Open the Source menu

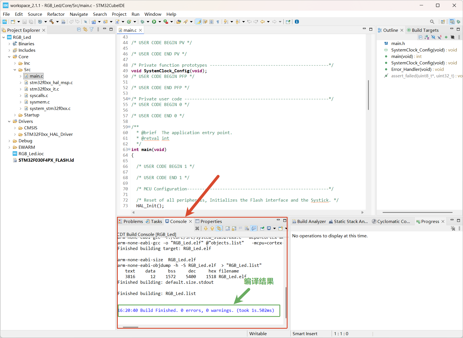[35, 14]
